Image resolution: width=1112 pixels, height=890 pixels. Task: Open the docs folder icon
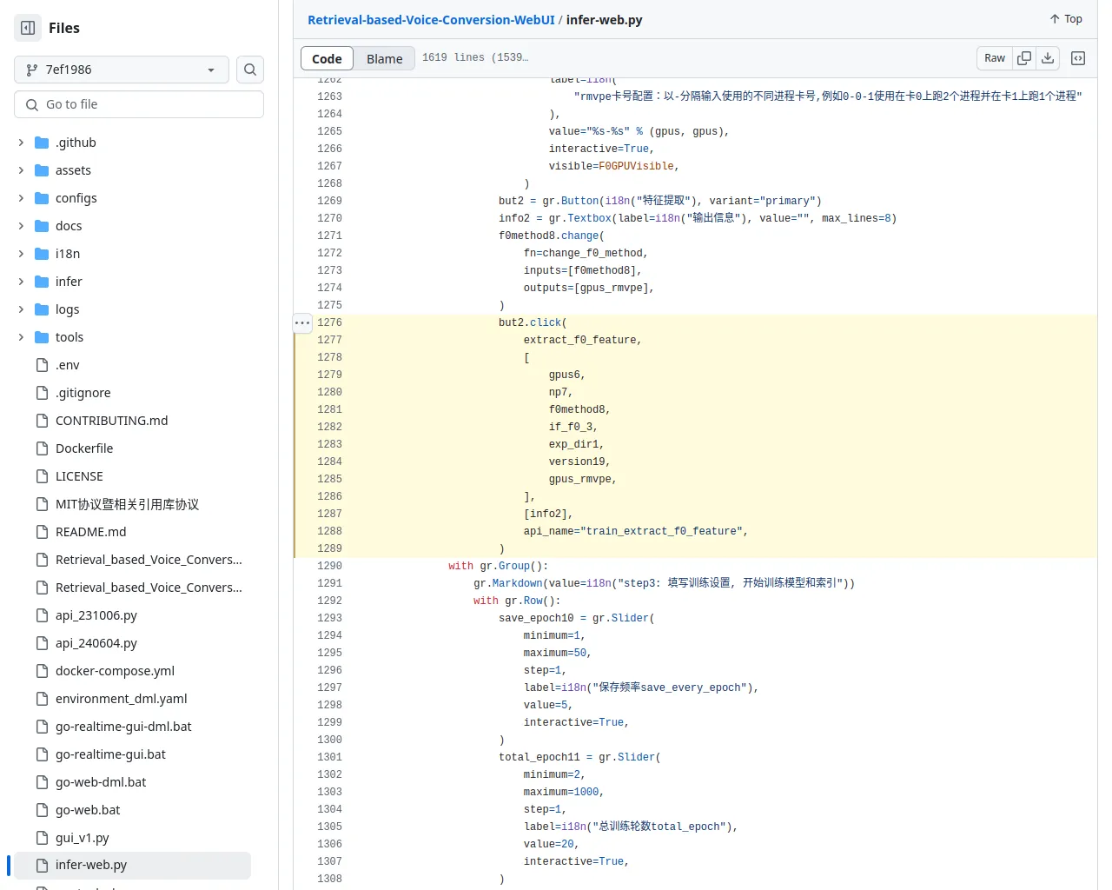[x=42, y=226]
